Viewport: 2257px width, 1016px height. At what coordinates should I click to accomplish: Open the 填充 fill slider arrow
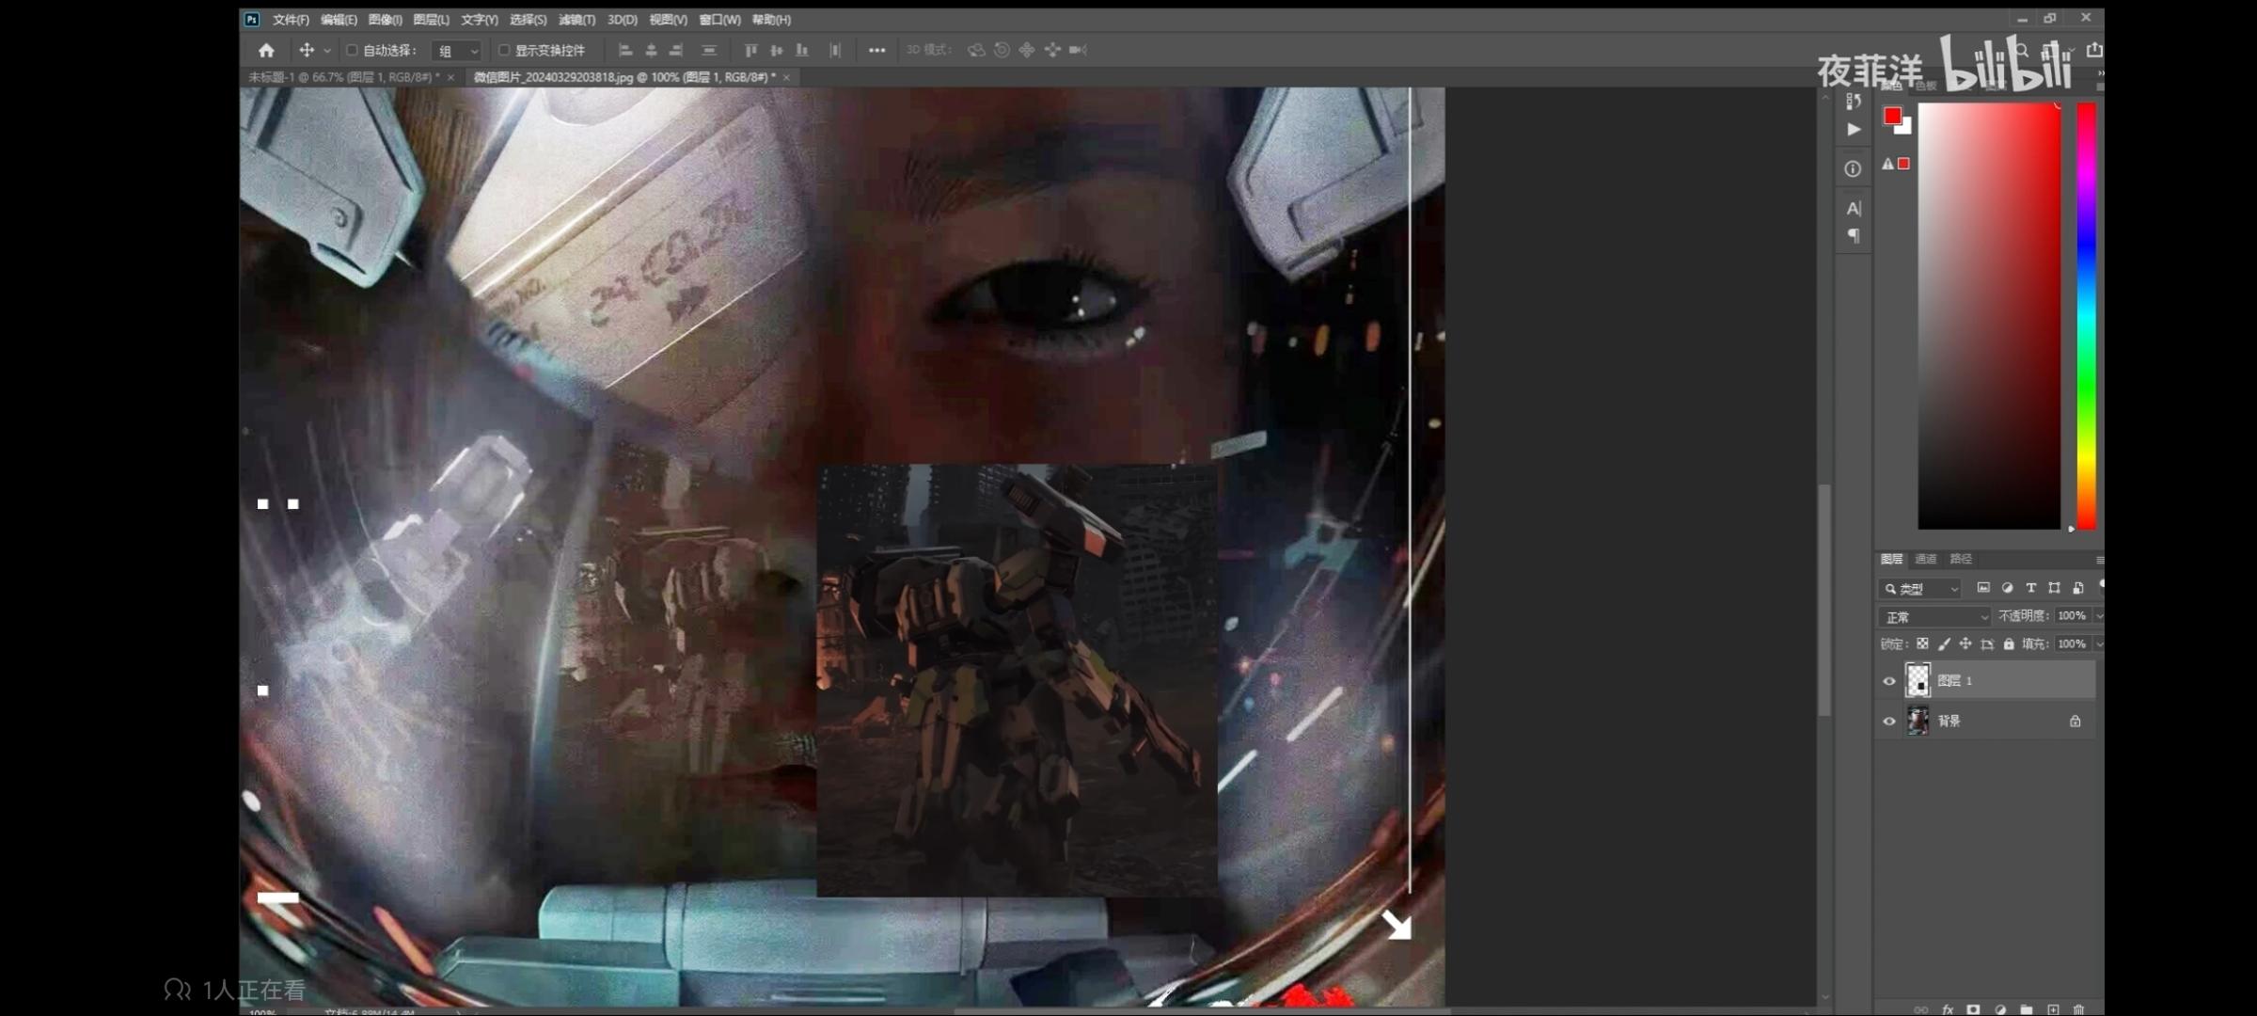point(2099,644)
